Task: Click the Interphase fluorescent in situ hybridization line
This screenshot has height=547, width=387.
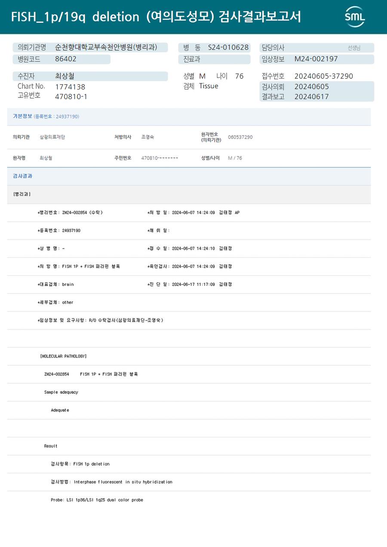Action: click(111, 482)
